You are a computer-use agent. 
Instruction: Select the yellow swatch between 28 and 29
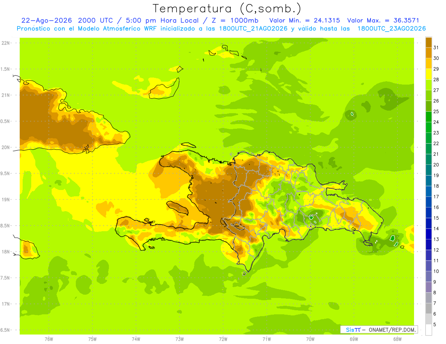pyautogui.click(x=429, y=74)
